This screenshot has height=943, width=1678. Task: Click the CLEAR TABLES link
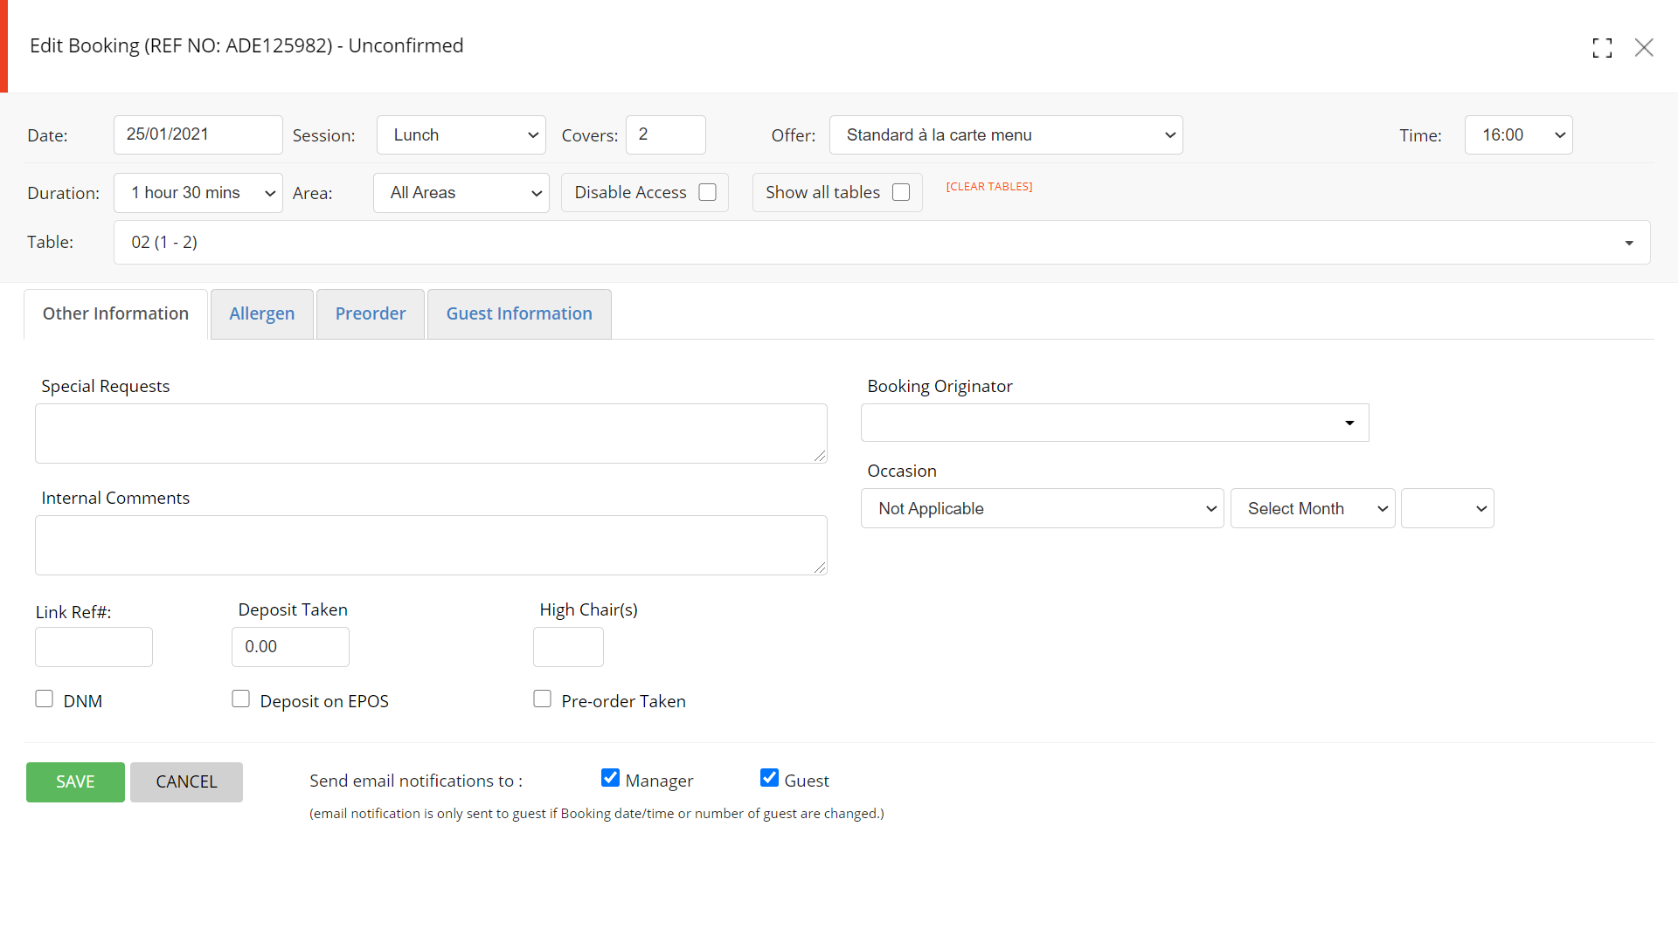click(x=989, y=187)
